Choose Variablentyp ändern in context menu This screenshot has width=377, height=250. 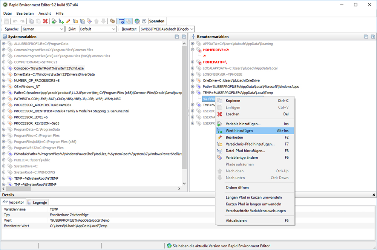tap(255, 158)
